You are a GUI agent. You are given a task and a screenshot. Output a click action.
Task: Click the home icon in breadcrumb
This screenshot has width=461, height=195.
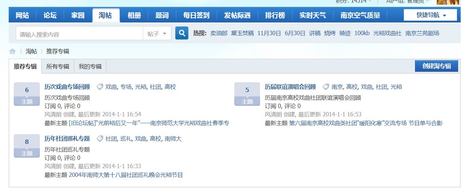point(13,51)
